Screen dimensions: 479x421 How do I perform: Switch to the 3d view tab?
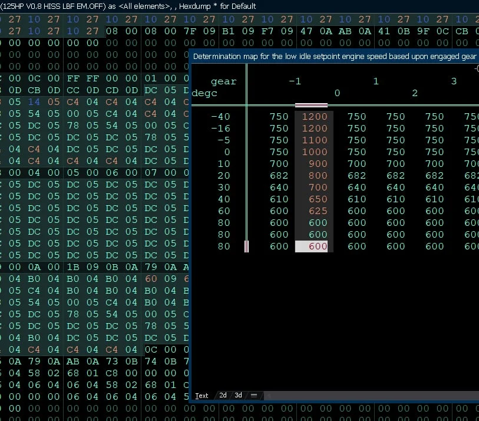coord(238,395)
